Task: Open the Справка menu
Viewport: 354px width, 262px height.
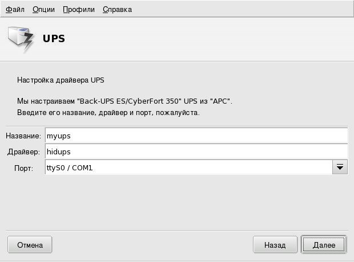Action: point(117,10)
